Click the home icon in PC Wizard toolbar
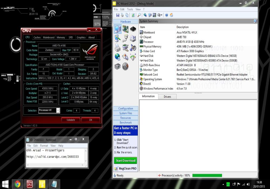The image size is (270, 189). (x=171, y=15)
